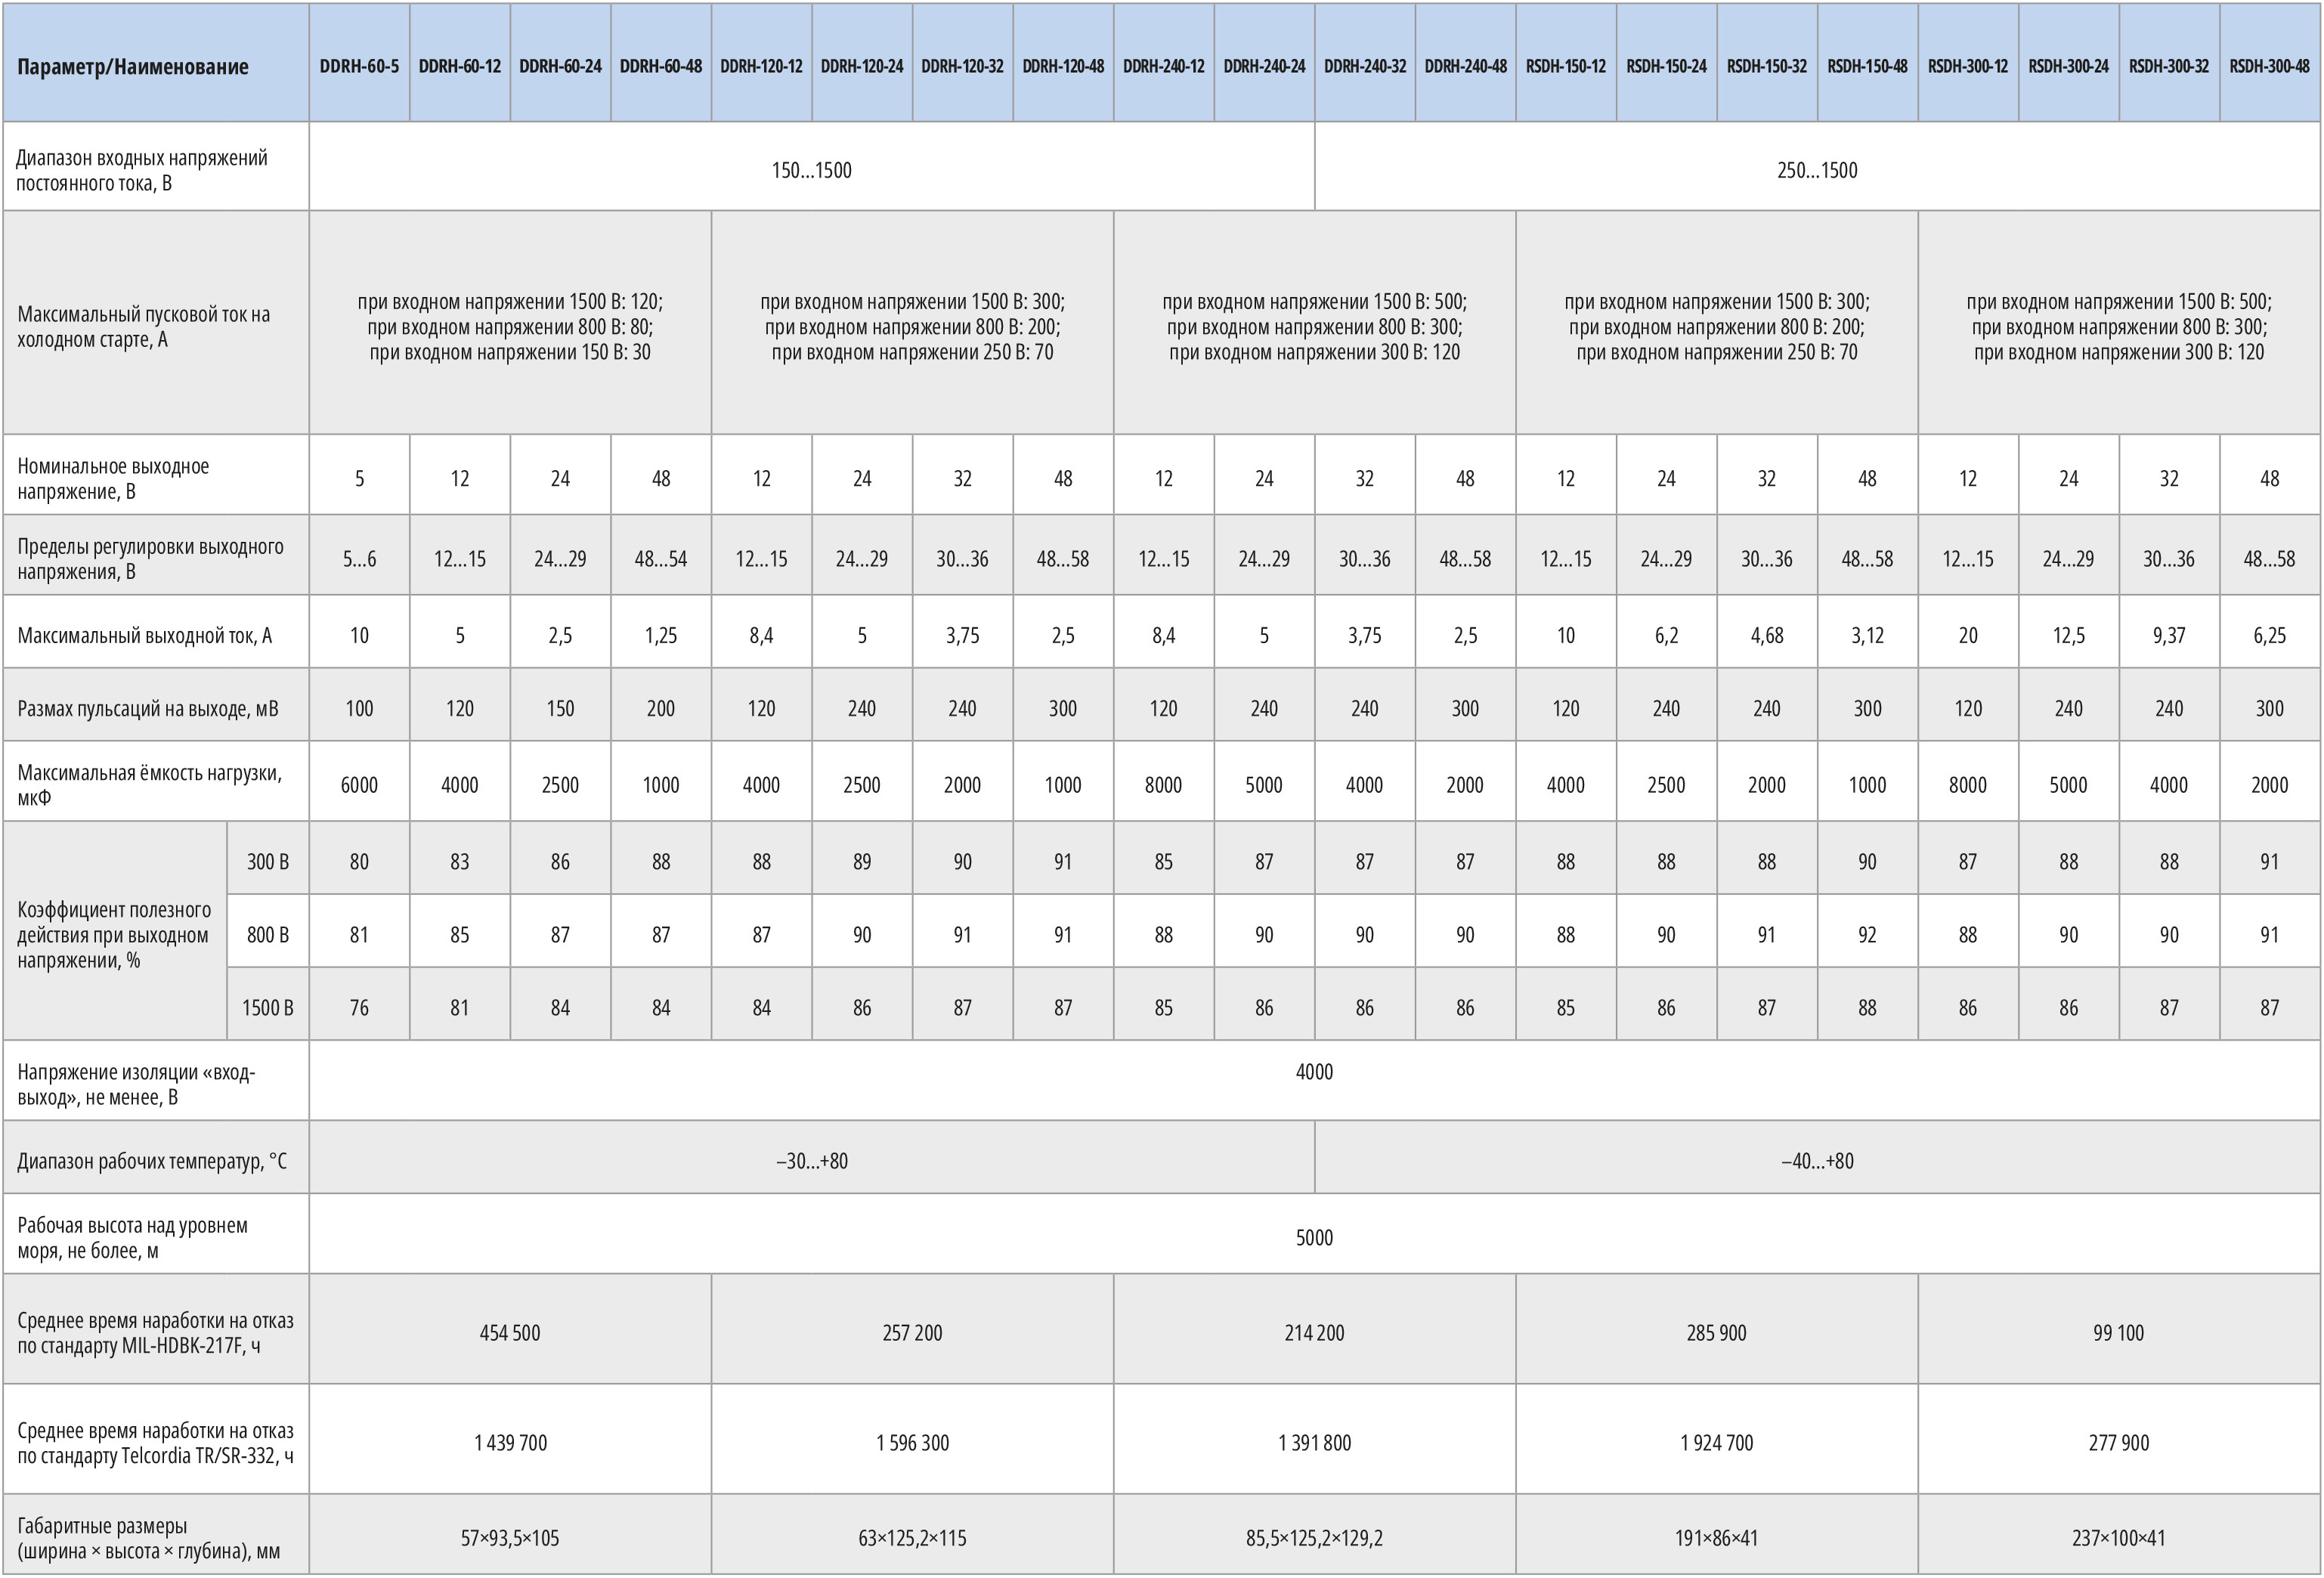Select the DDRH-120-48 column header

pyautogui.click(x=1063, y=62)
